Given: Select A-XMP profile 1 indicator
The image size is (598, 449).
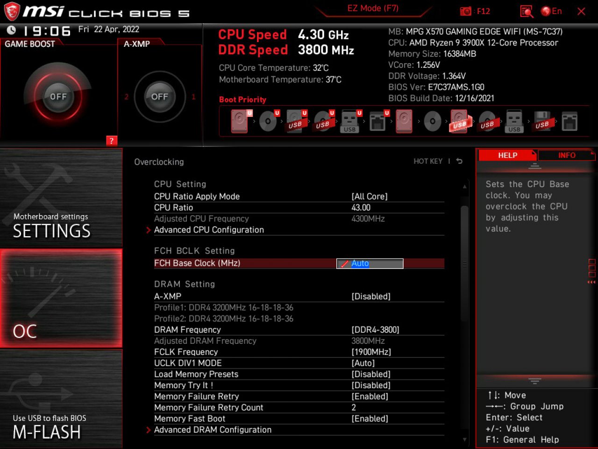Looking at the screenshot, I should (x=193, y=97).
